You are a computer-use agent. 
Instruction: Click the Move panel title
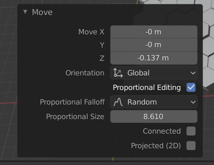42,12
